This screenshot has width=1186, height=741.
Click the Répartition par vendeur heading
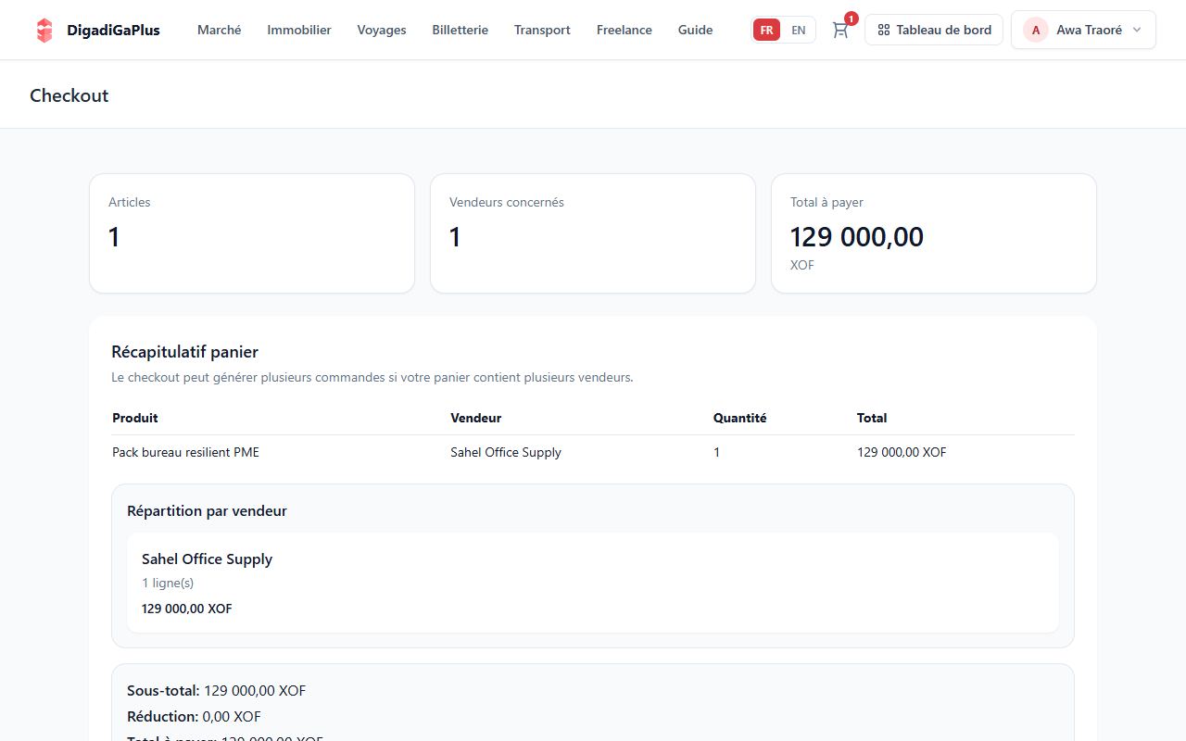pyautogui.click(x=207, y=510)
